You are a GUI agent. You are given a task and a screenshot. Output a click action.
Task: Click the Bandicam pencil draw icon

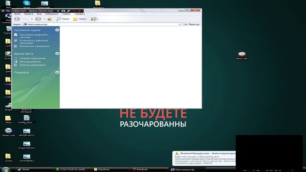tap(68, 11)
